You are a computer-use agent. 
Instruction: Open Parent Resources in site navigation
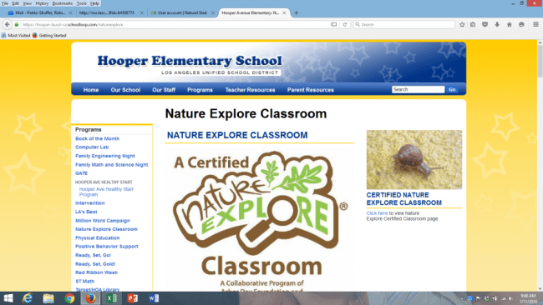310,90
